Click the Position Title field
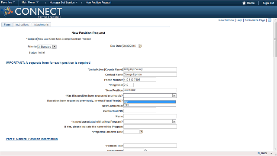The height and width of the screenshot is (156, 277). coord(150,146)
